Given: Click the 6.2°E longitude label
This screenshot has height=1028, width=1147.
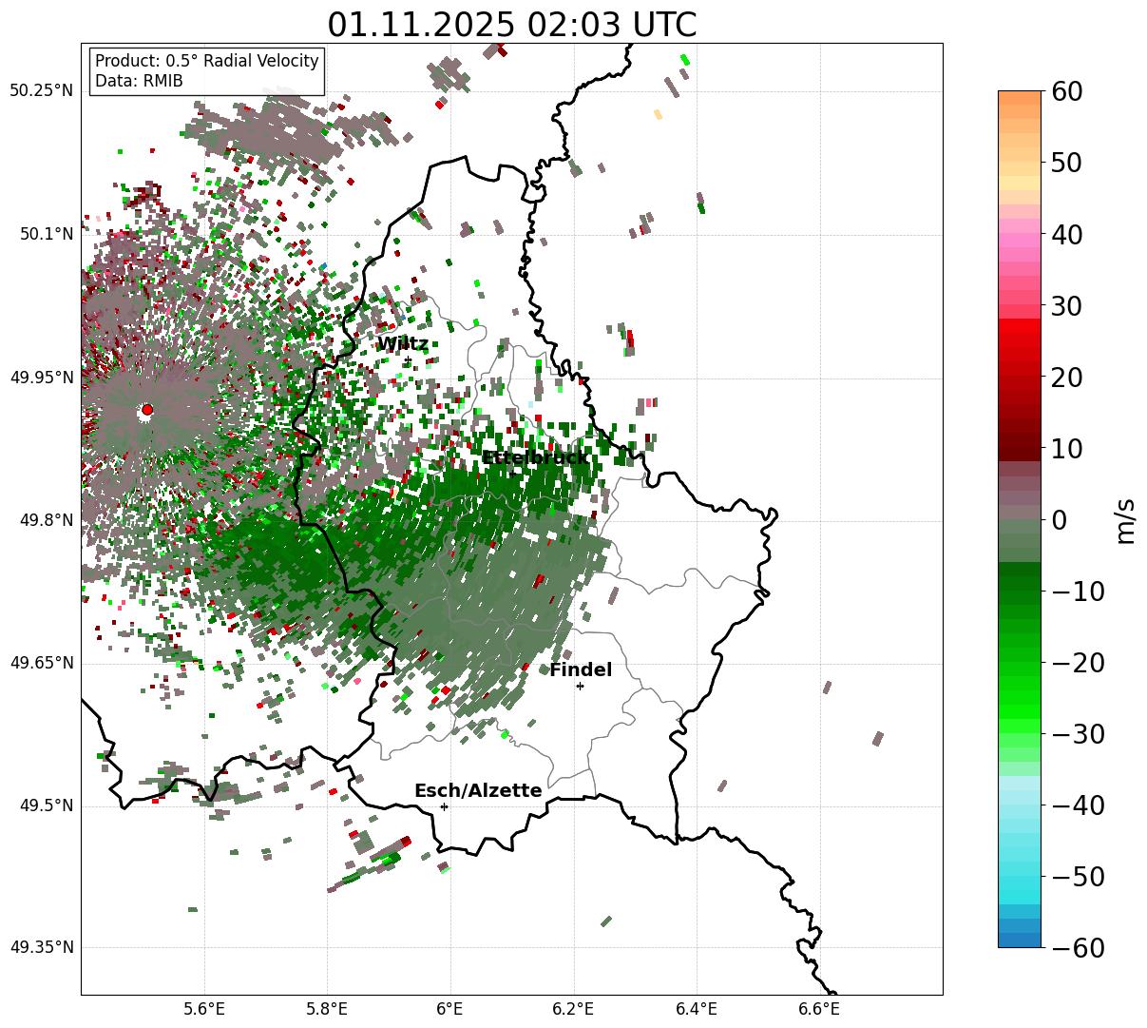Looking at the screenshot, I should pyautogui.click(x=574, y=1009).
